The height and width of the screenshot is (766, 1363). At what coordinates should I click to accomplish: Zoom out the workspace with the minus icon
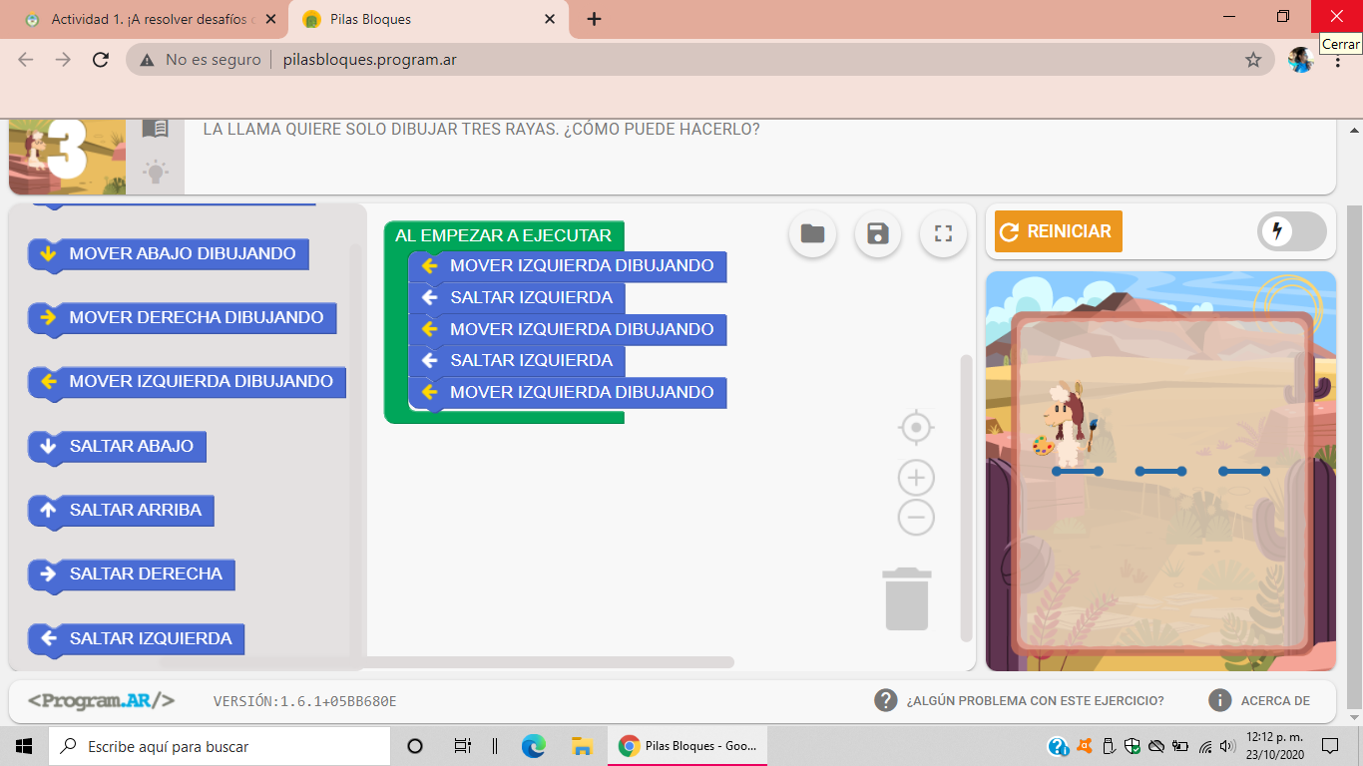(x=916, y=518)
